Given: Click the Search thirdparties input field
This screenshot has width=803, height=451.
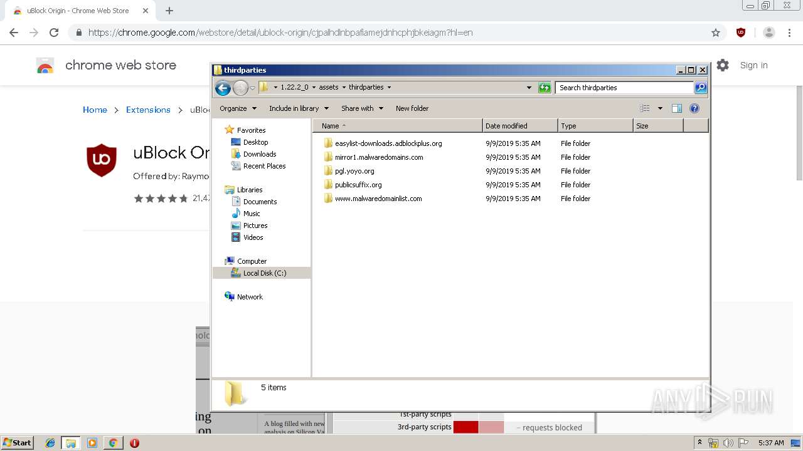Looking at the screenshot, I should (x=625, y=88).
